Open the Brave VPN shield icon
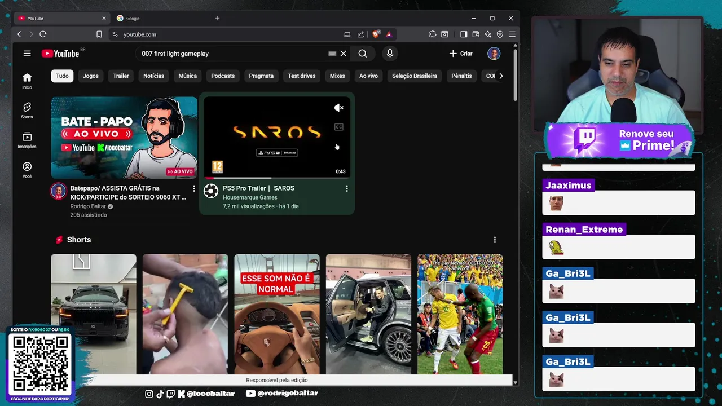Screen dimensions: 722x406 (x=500, y=34)
